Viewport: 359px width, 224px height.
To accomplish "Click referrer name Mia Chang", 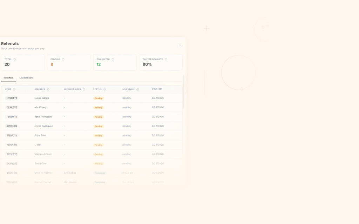I will click(x=40, y=107).
